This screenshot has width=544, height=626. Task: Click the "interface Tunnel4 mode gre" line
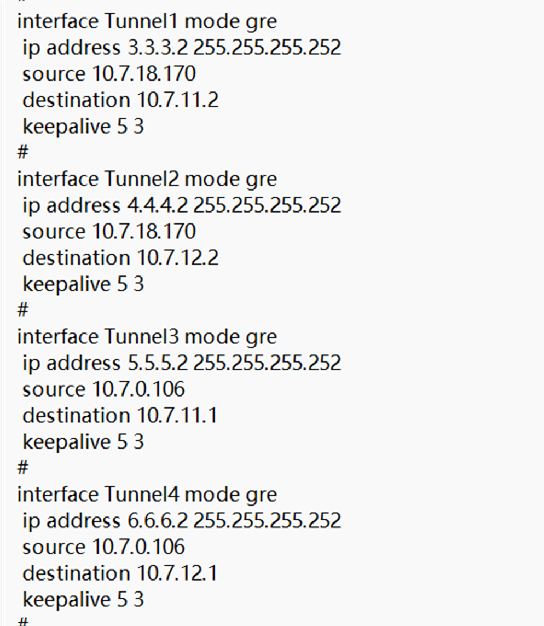pyautogui.click(x=147, y=494)
